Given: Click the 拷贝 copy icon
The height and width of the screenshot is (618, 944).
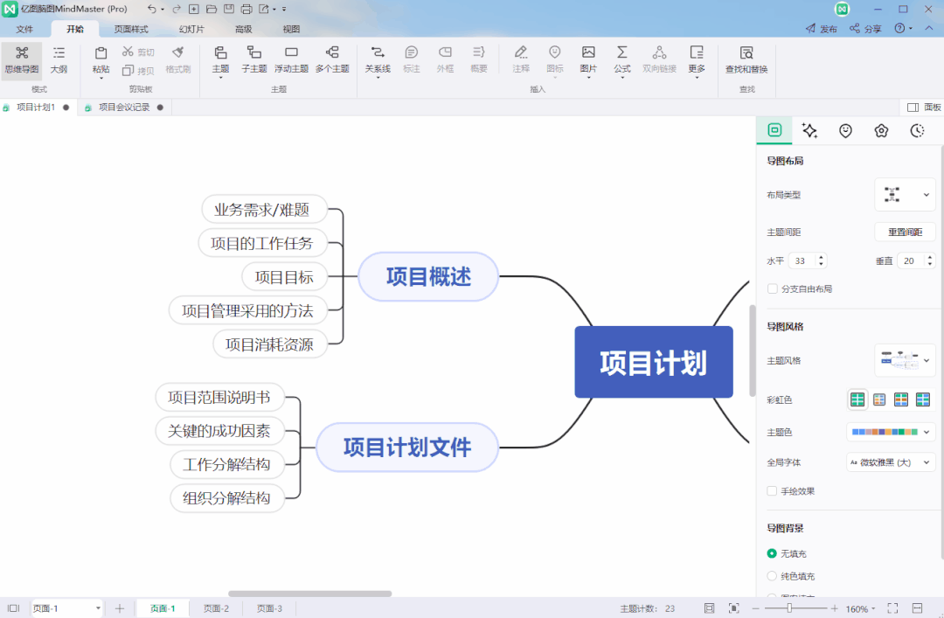Looking at the screenshot, I should [x=128, y=71].
